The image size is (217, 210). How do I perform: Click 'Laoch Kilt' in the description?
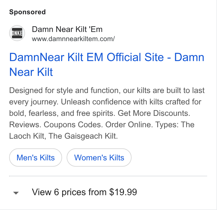point(28,136)
